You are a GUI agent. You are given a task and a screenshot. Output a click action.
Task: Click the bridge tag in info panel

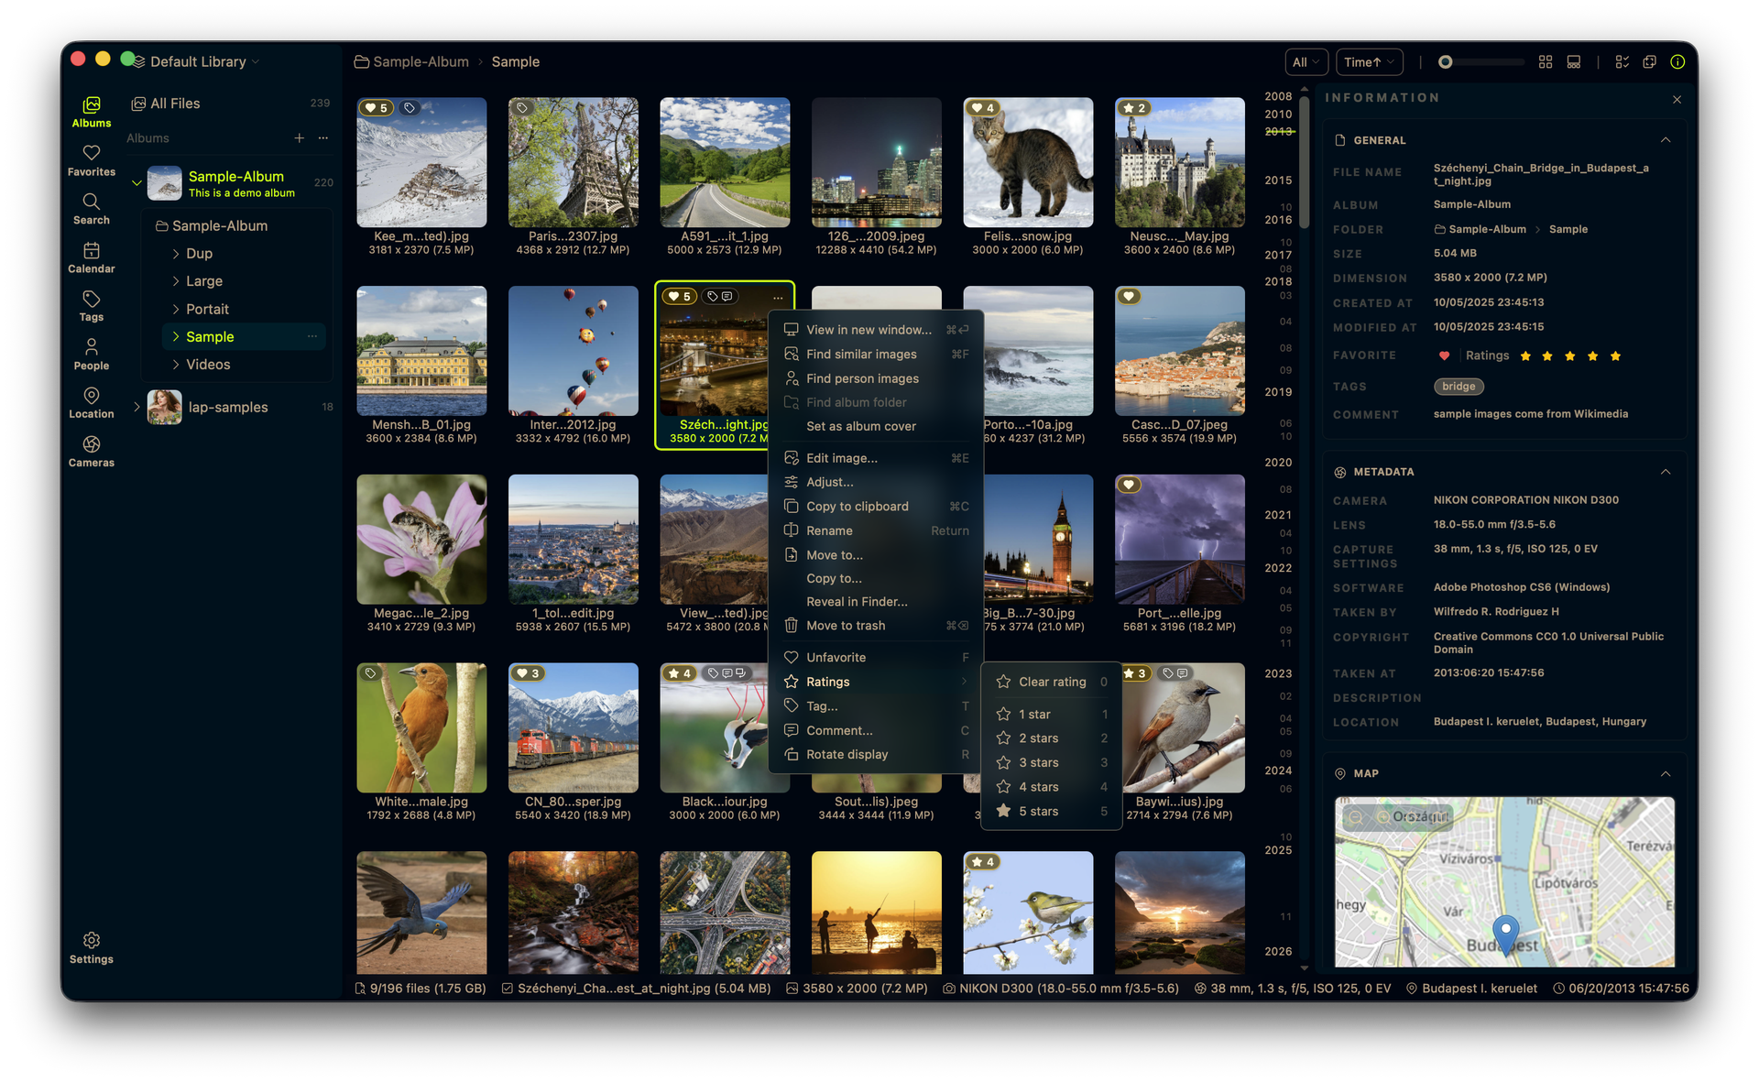[x=1459, y=386]
